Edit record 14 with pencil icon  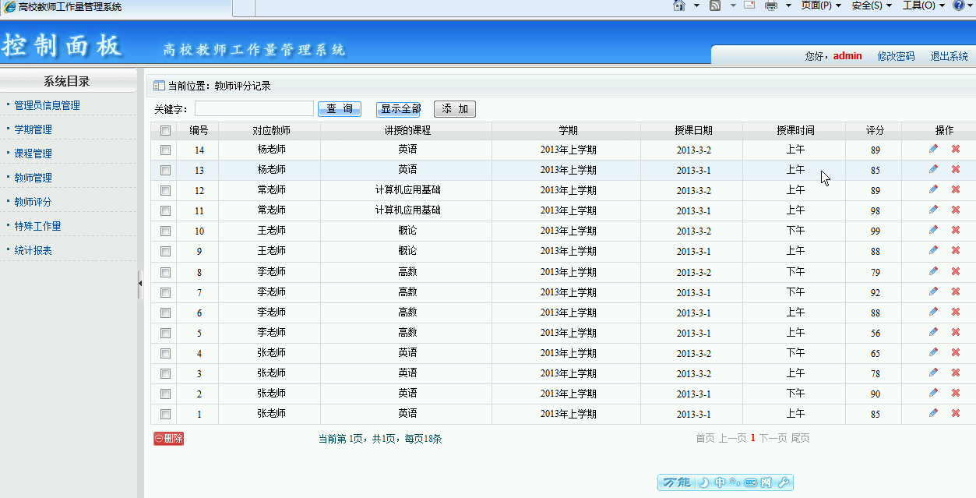coord(933,149)
